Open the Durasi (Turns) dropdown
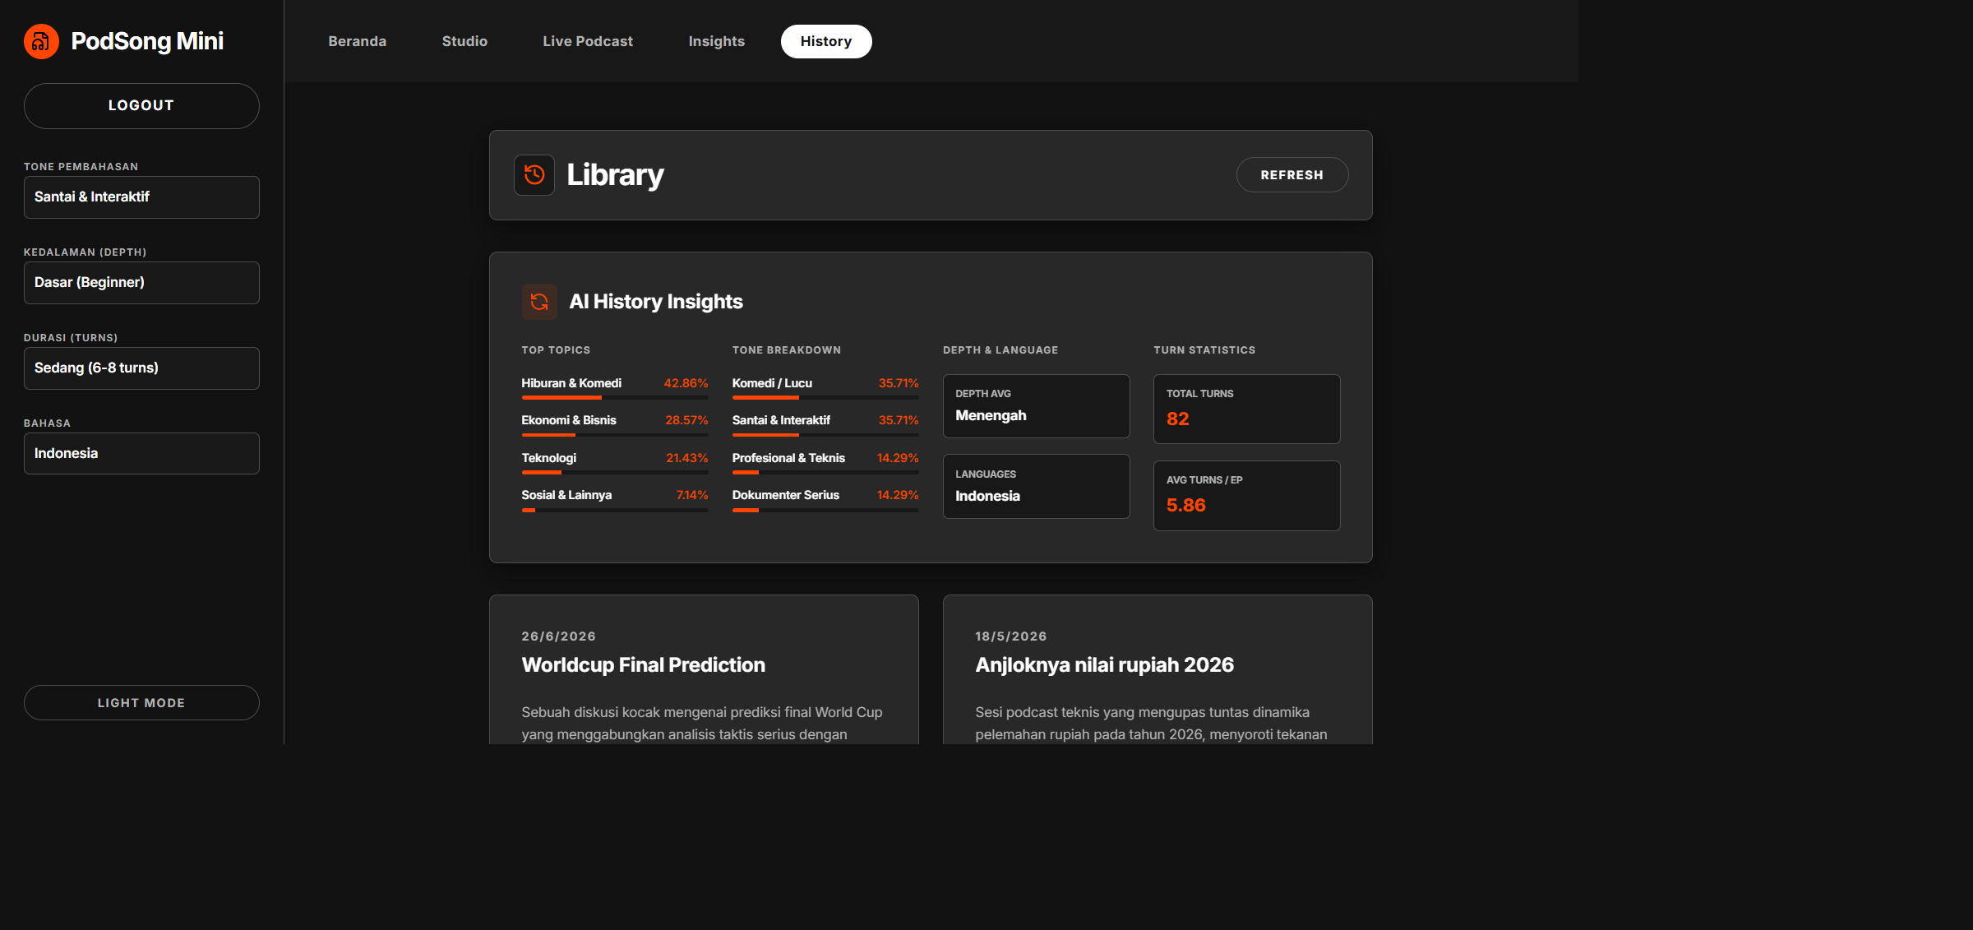Image resolution: width=1973 pixels, height=930 pixels. pos(141,368)
